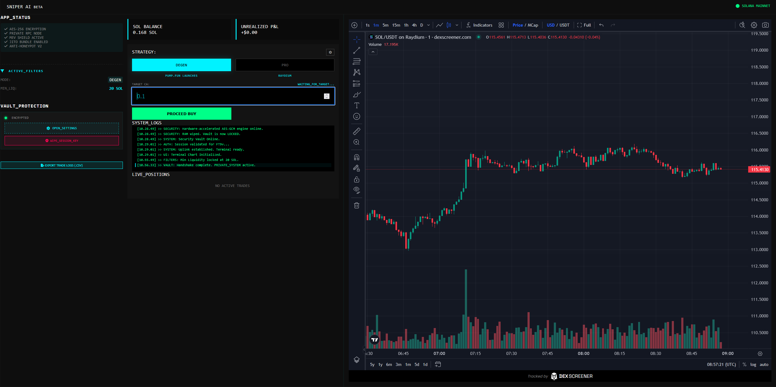Select the ruler measure tool

[x=356, y=131]
